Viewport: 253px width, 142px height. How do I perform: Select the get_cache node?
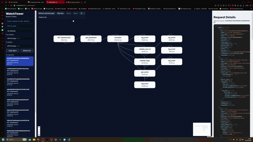tap(145, 73)
